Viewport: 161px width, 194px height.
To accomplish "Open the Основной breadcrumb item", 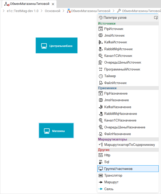I will coord(53,11).
